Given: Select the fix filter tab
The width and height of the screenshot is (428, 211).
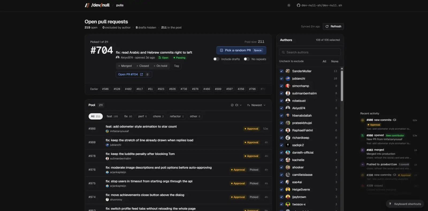Looking at the screenshot, I should 128,116.
